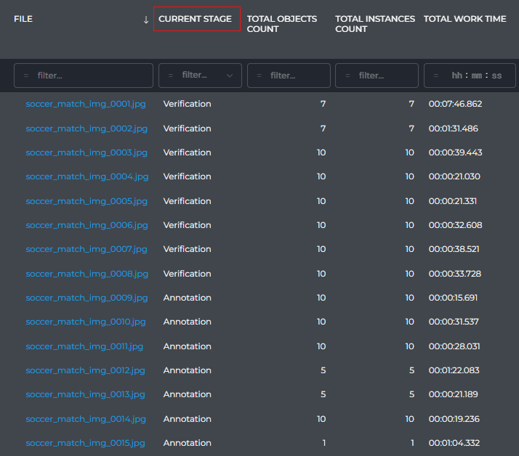This screenshot has width=519, height=456.
Task: Open soccer_match_img_0001.jpg
Action: click(86, 104)
